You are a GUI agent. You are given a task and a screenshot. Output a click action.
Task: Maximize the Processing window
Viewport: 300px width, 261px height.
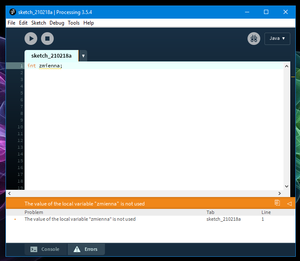click(266, 12)
